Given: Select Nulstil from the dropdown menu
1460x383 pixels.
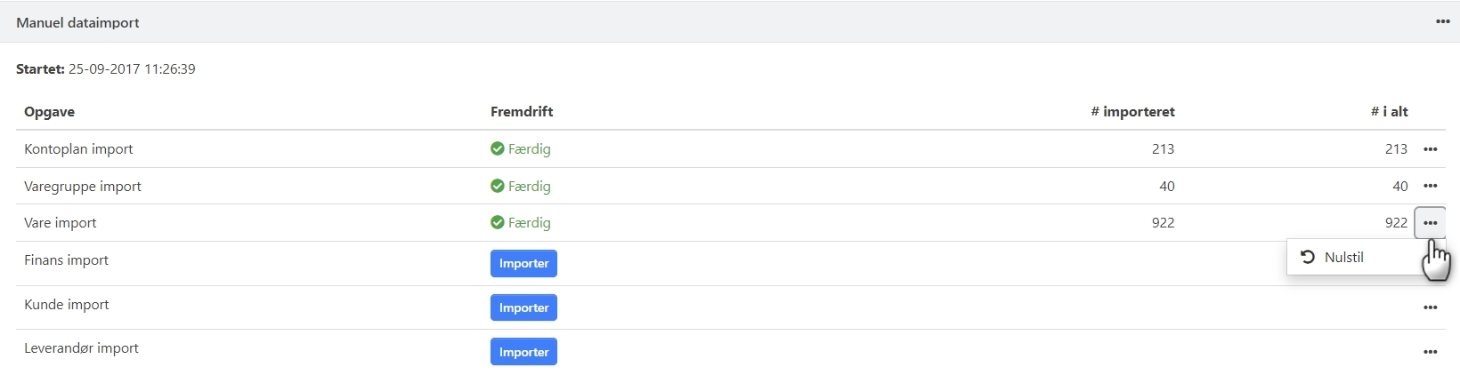Looking at the screenshot, I should click(x=1343, y=258).
